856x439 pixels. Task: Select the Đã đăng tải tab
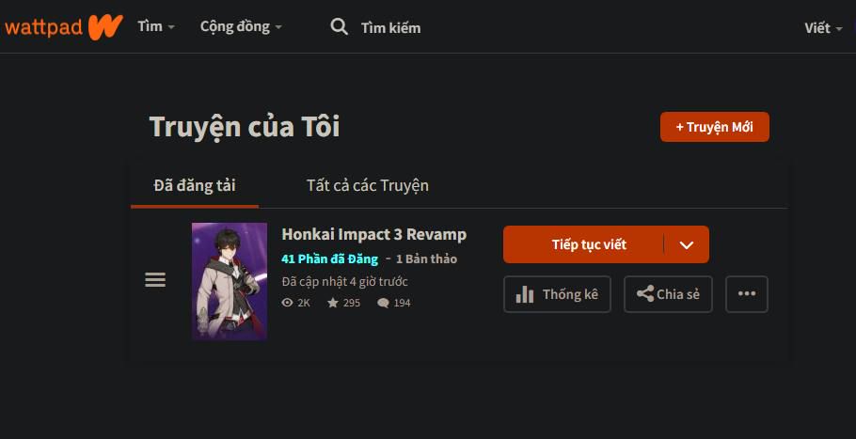click(195, 185)
